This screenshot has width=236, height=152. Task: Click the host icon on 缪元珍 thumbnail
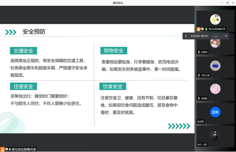pos(199,29)
